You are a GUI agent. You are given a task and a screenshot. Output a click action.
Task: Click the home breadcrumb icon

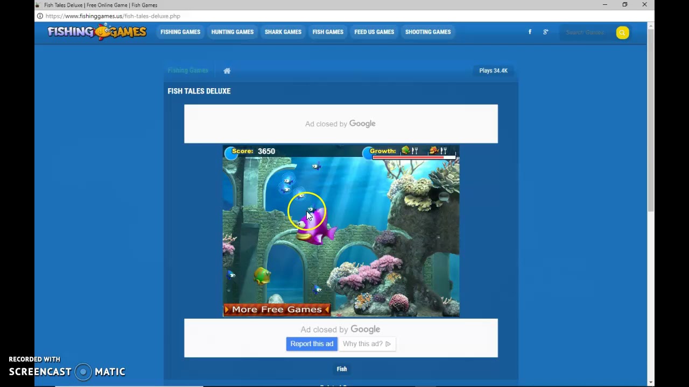pos(227,70)
